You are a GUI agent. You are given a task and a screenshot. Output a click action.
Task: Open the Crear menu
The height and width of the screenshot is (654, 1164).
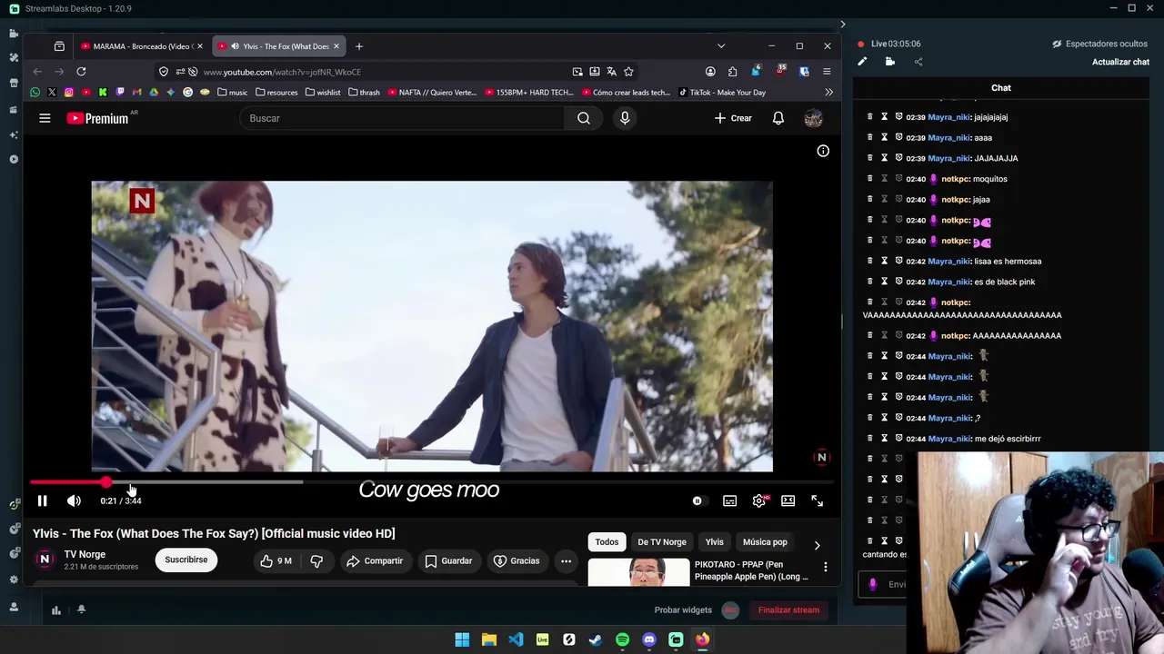pyautogui.click(x=733, y=118)
